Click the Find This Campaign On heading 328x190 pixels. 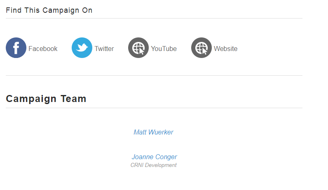pyautogui.click(x=49, y=10)
